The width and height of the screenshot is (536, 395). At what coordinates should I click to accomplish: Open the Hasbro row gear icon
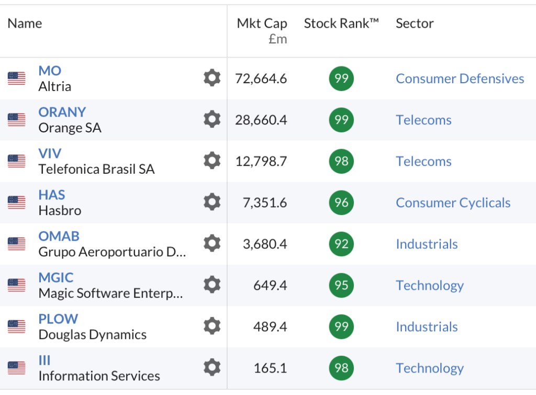coord(211,202)
